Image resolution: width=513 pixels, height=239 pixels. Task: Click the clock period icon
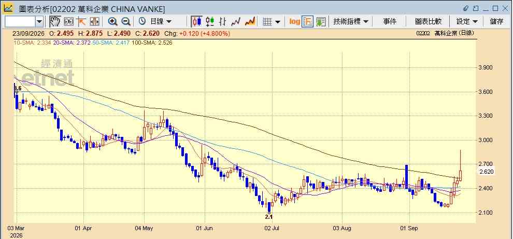pyautogui.click(x=142, y=22)
